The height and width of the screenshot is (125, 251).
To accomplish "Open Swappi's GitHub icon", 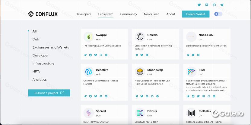I will pyautogui.click(x=101, y=55).
